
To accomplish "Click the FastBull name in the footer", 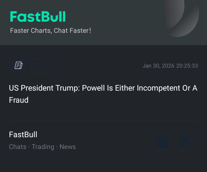I will pos(23,135).
